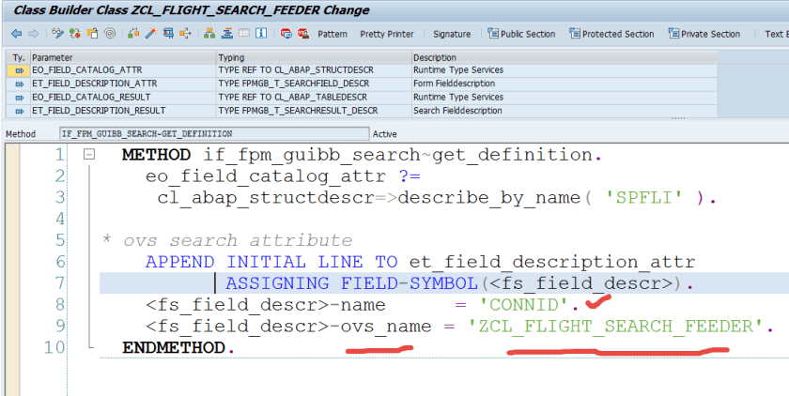Open the Where-Used List icon

pos(185,34)
